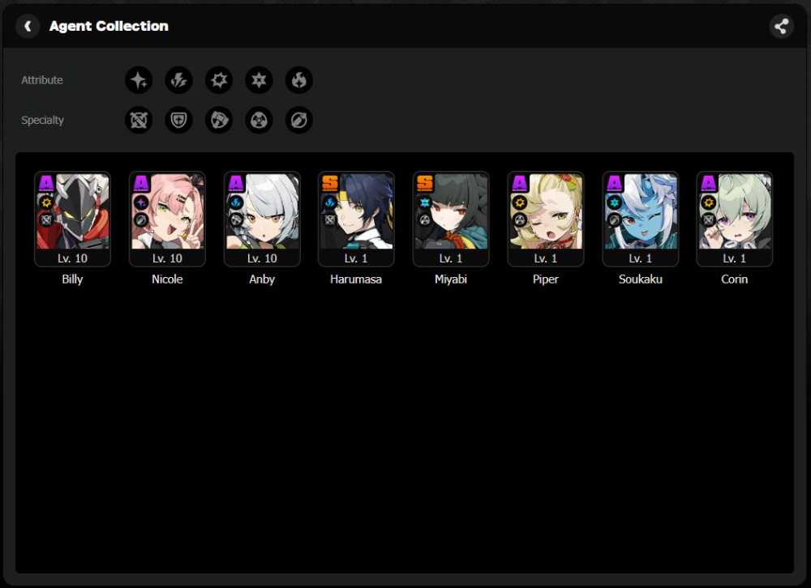The height and width of the screenshot is (588, 811).
Task: View Harumasa's agent portrait
Action: pyautogui.click(x=356, y=219)
